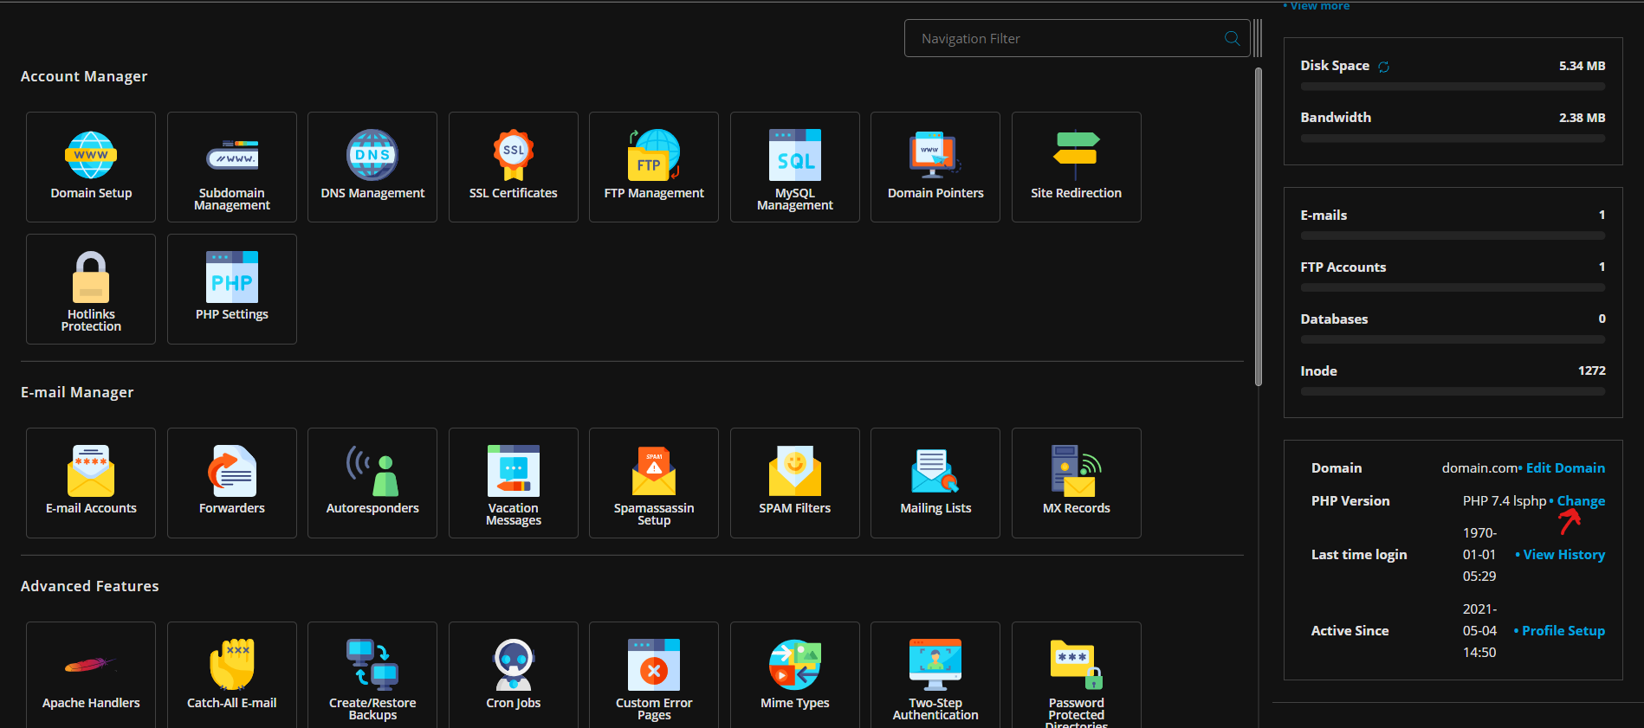
Task: Click Change next to PHP Version
Action: coord(1581,501)
